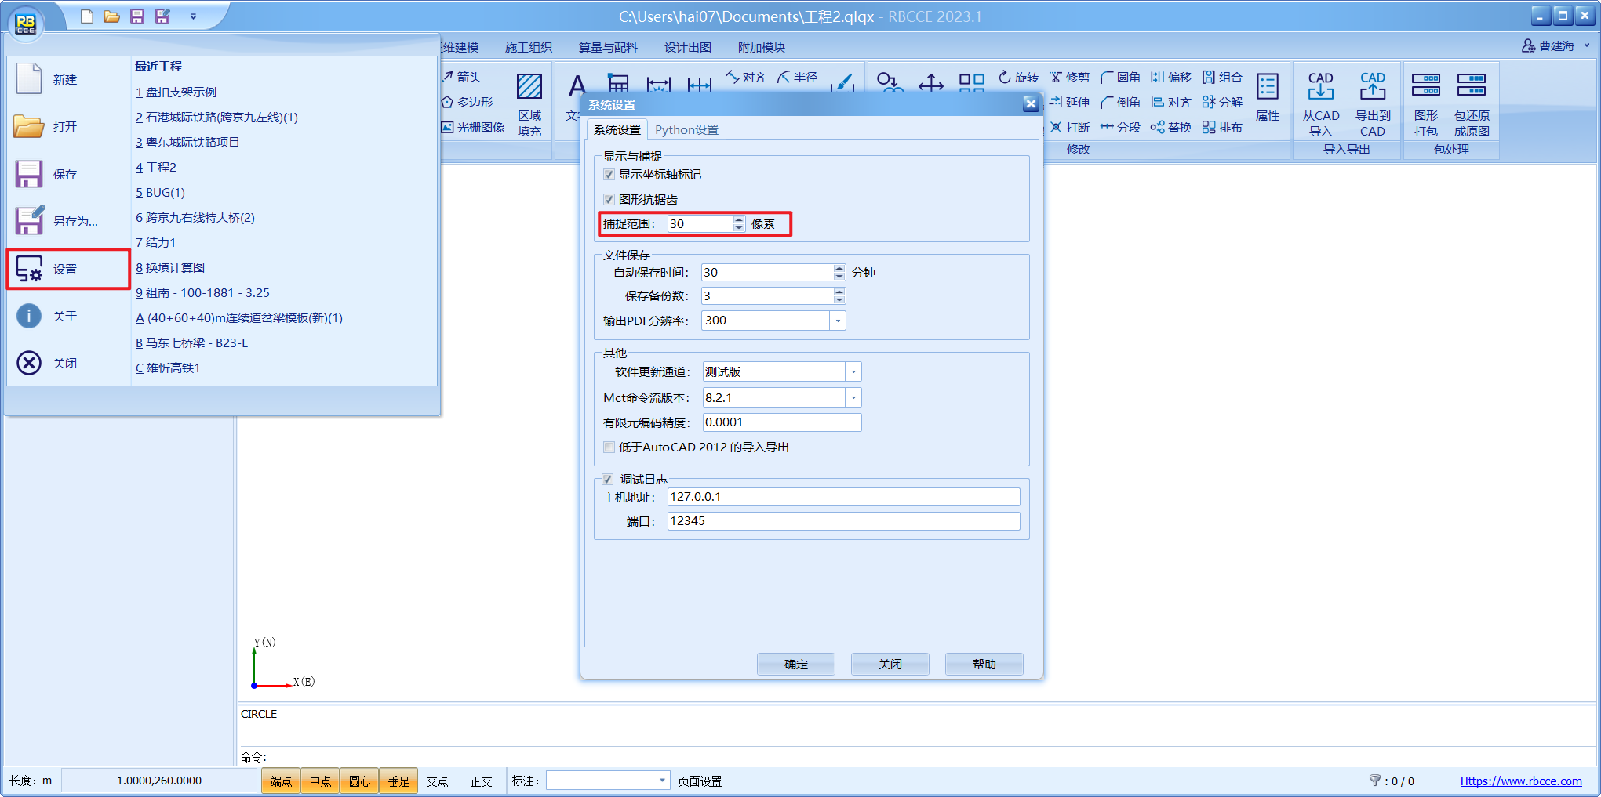Viewport: 1601px width, 797px height.
Task: Select the 区域填充 hatch fill tool
Action: (529, 88)
